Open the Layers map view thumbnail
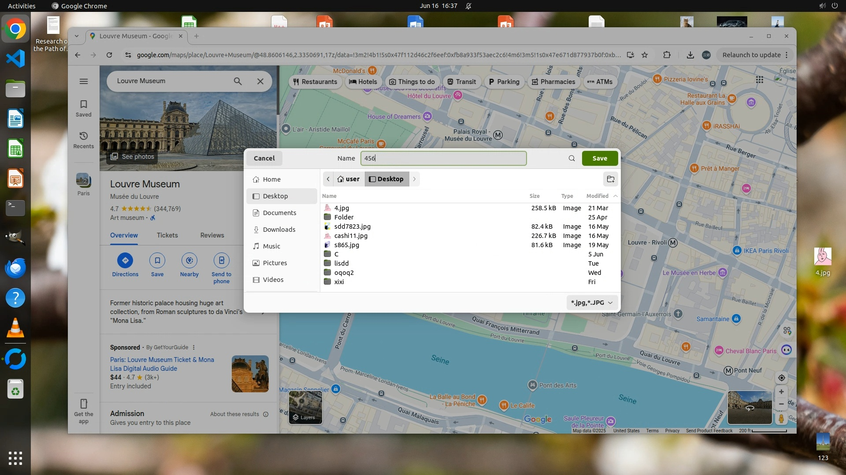The height and width of the screenshot is (475, 846). [305, 407]
